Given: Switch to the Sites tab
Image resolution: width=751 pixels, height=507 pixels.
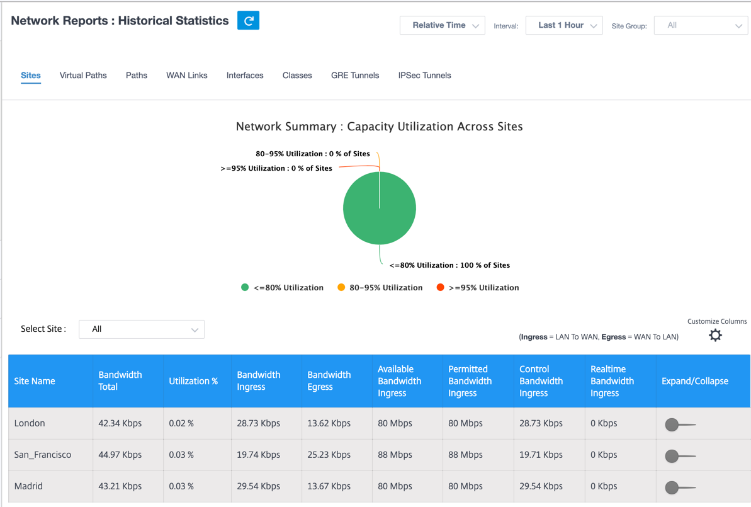Looking at the screenshot, I should tap(31, 75).
